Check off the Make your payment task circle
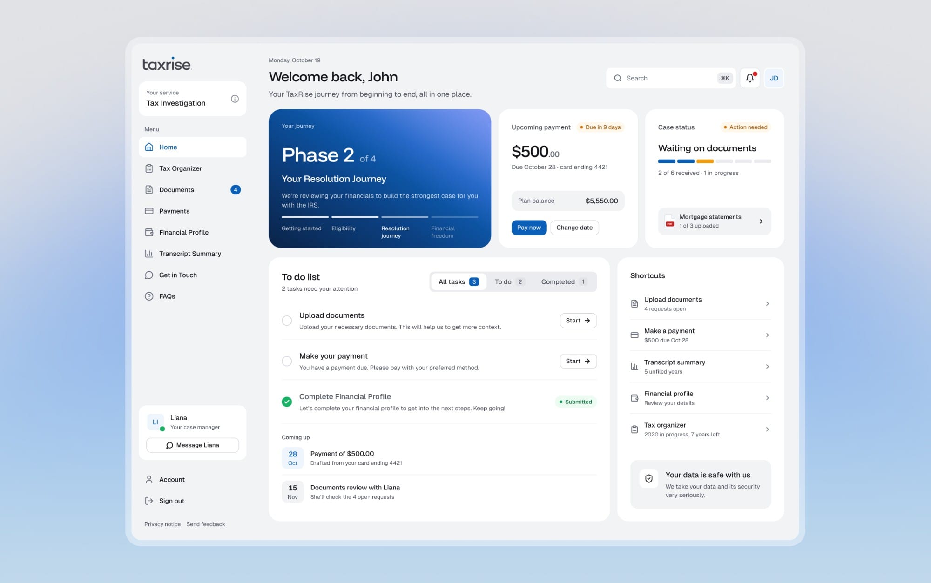 [x=287, y=361]
